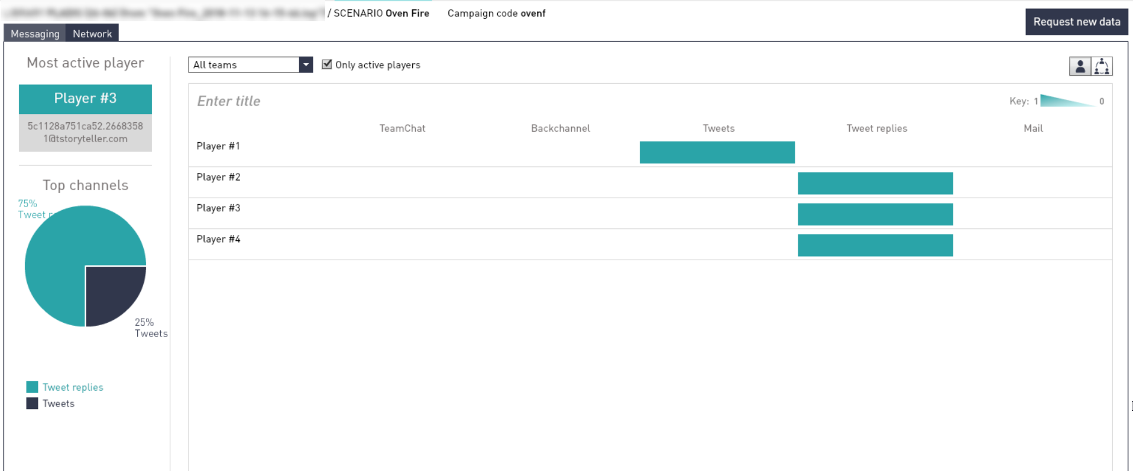Click the Tweet replies legend swatch
Screen dimensions: 1133x471
tap(32, 387)
